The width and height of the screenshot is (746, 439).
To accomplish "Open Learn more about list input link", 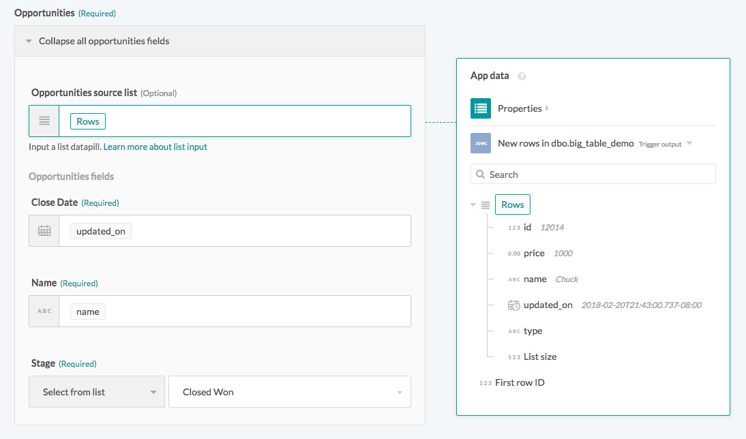I will pos(155,147).
